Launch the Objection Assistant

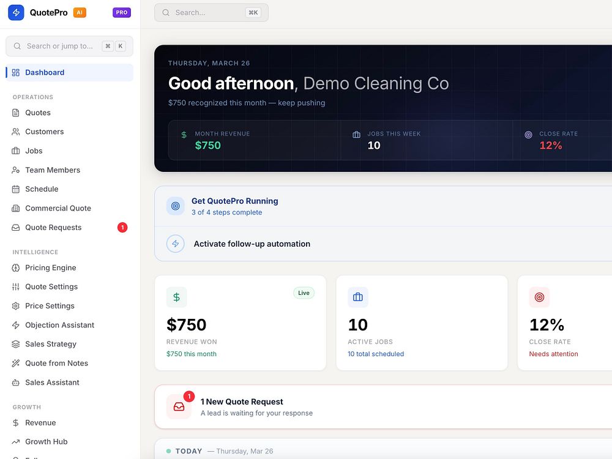70,325
